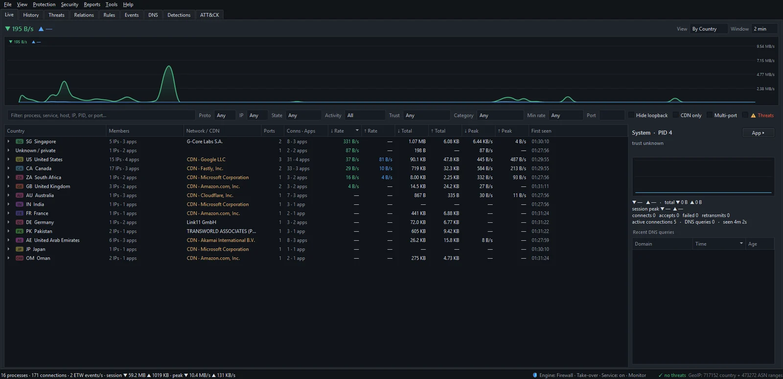Image resolution: width=783 pixels, height=379 pixels.
Task: Click the IN India flag badge
Action: click(20, 204)
